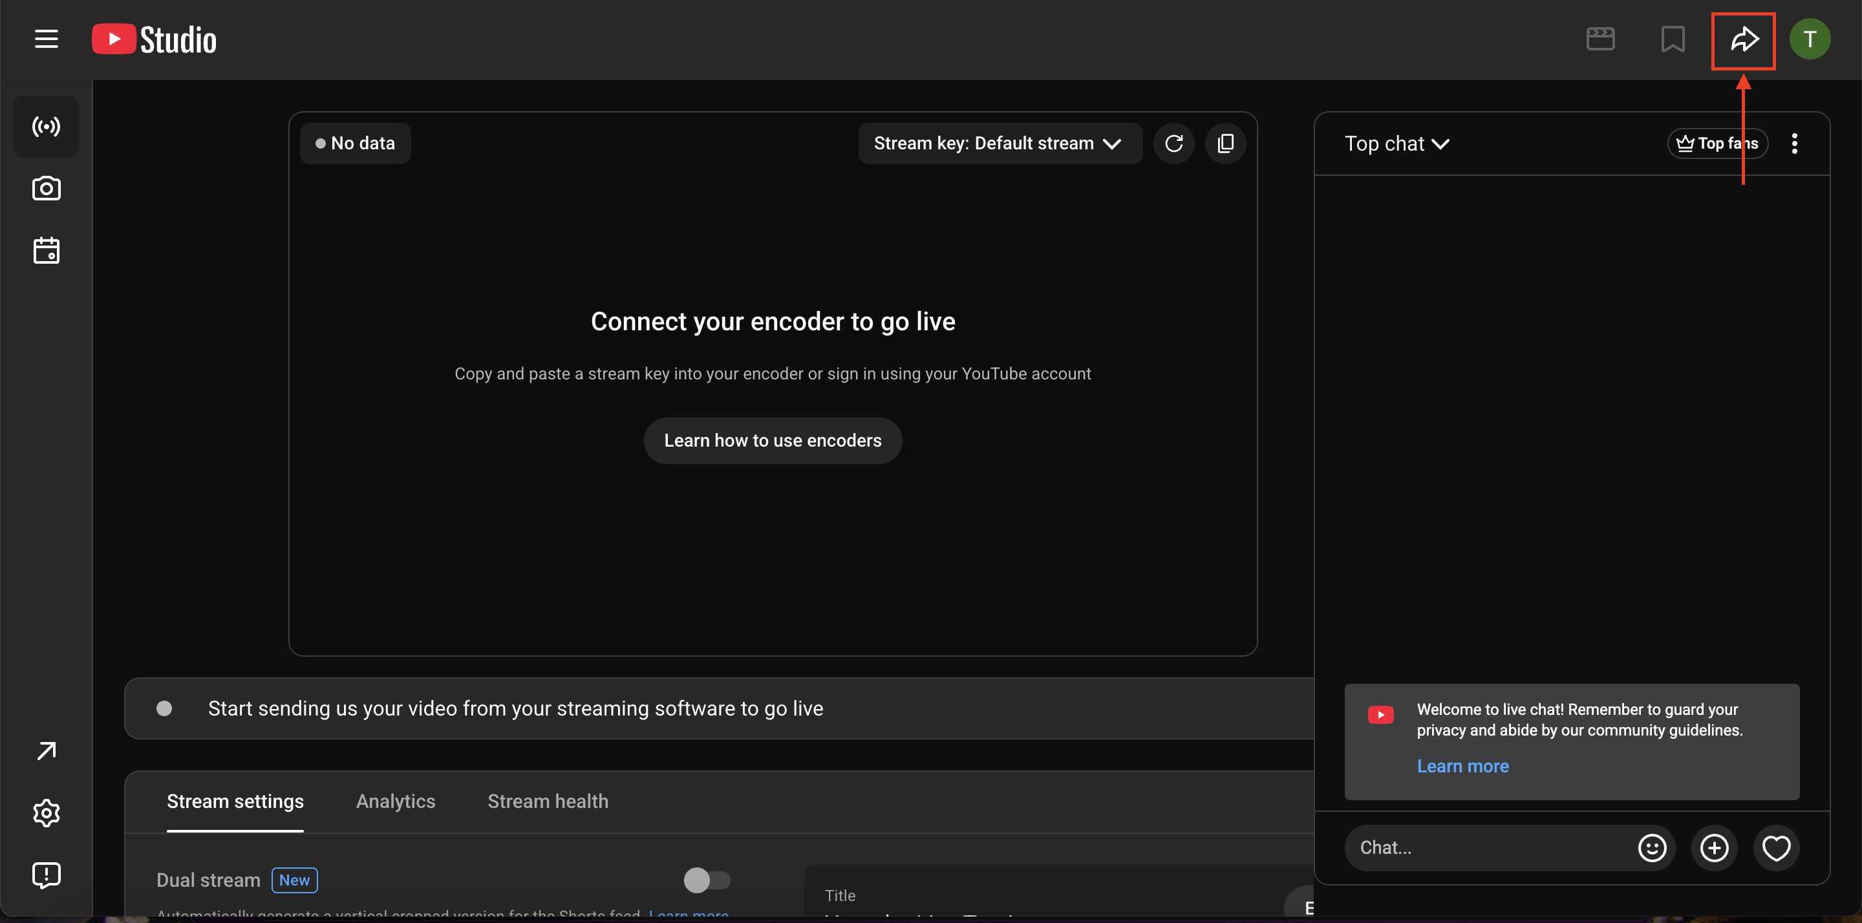Click the send feedback icon
Image resolution: width=1862 pixels, height=923 pixels.
point(47,875)
